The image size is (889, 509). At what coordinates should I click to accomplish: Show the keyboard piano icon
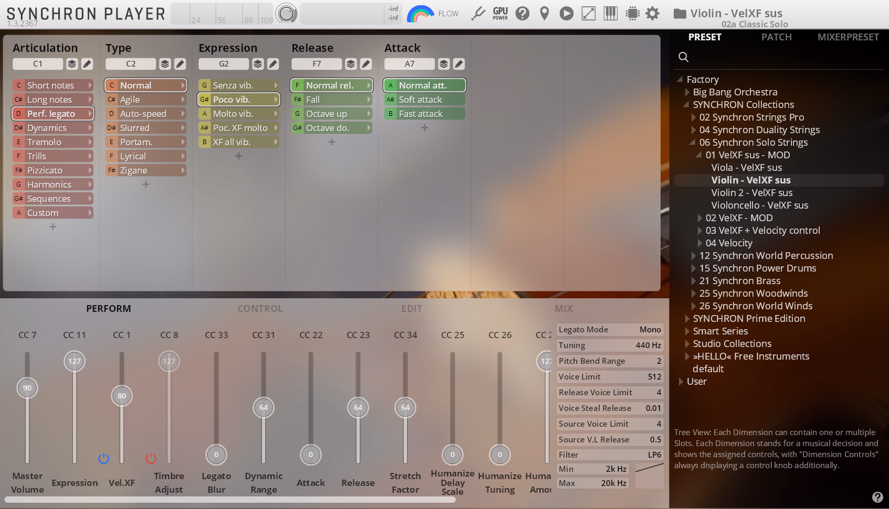(x=611, y=14)
